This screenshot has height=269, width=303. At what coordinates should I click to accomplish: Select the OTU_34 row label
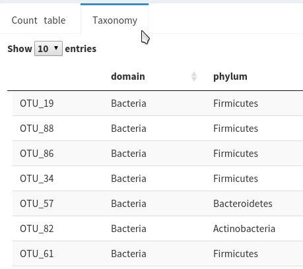[37, 179]
